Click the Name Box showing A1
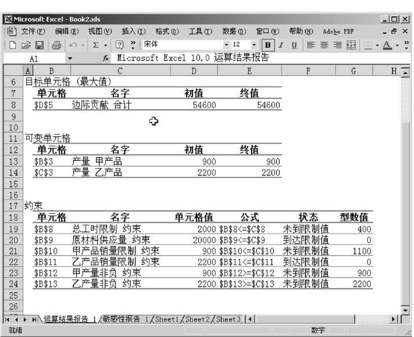 click(x=34, y=58)
